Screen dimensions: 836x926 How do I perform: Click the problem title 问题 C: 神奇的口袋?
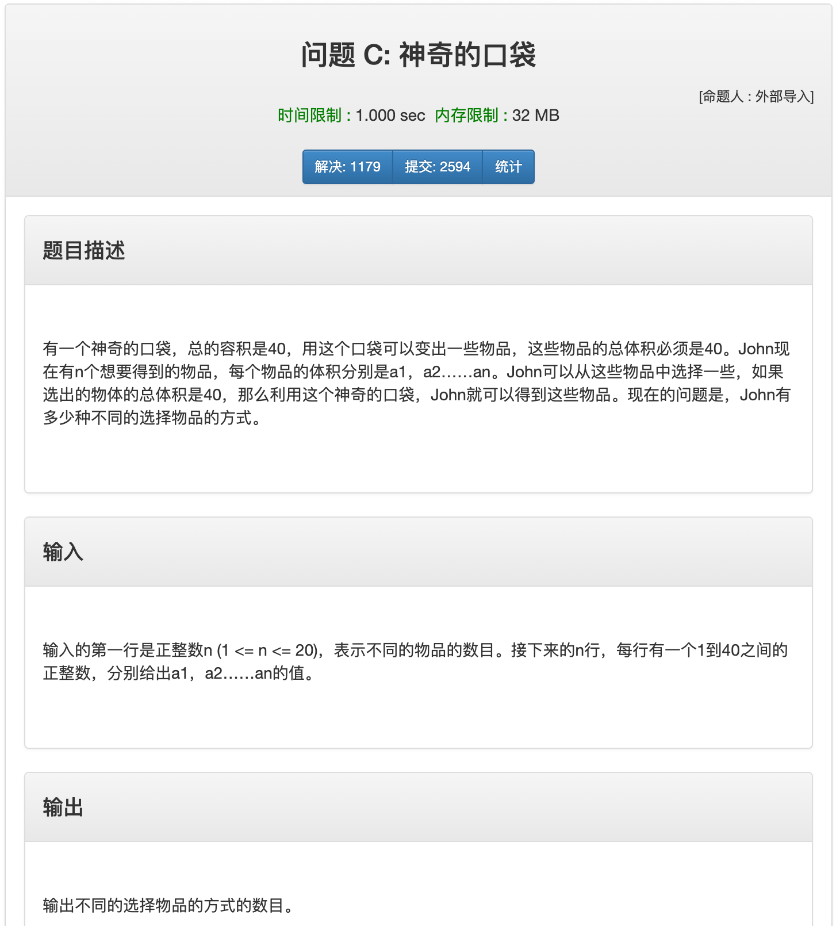pos(419,55)
